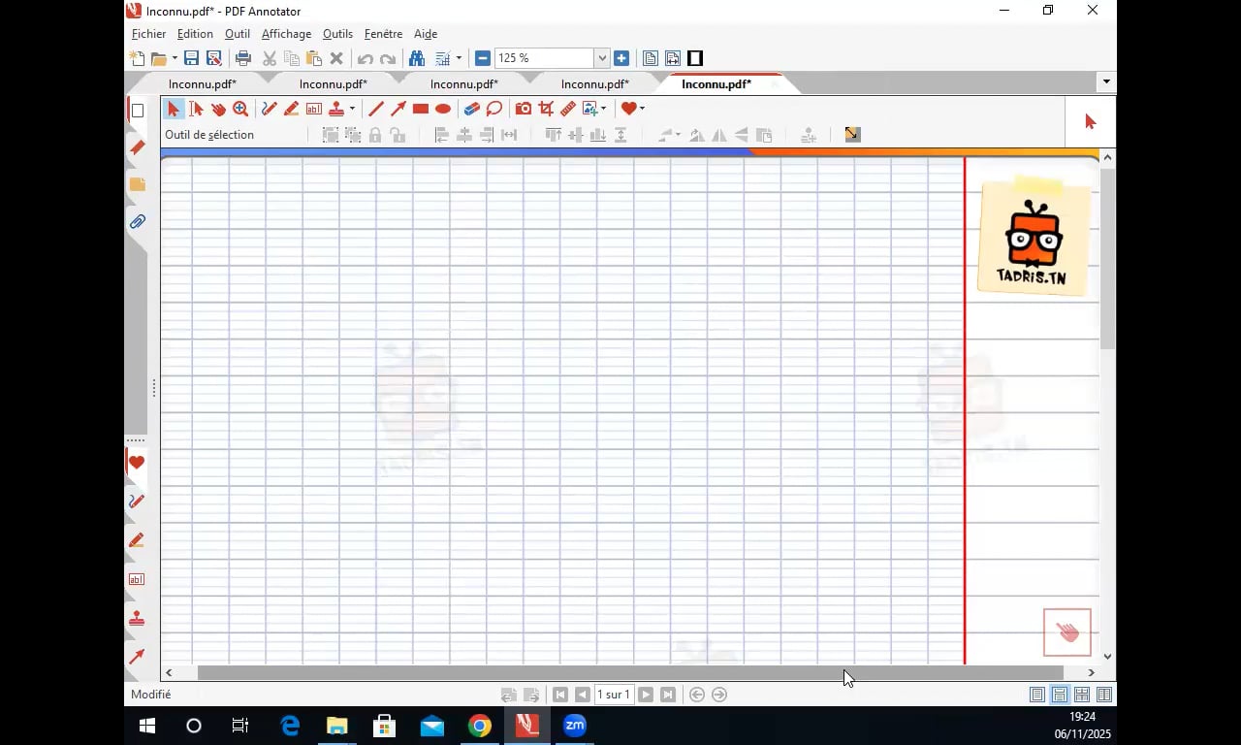Select the Pen annotation tool
This screenshot has height=745, width=1241.
(x=269, y=109)
